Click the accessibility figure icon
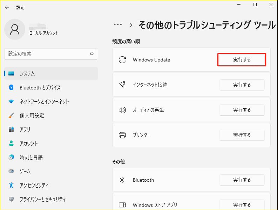This screenshot has width=278, height=210. (11, 186)
